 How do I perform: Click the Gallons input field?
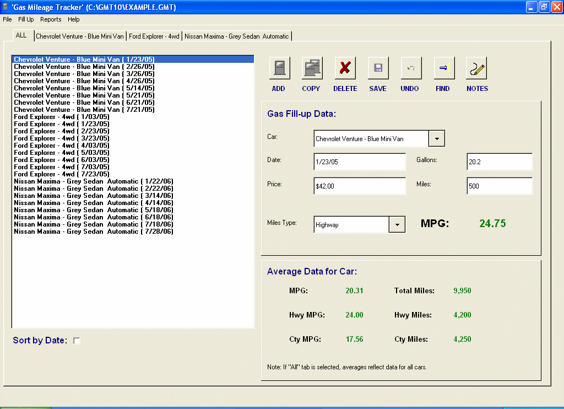tap(499, 162)
